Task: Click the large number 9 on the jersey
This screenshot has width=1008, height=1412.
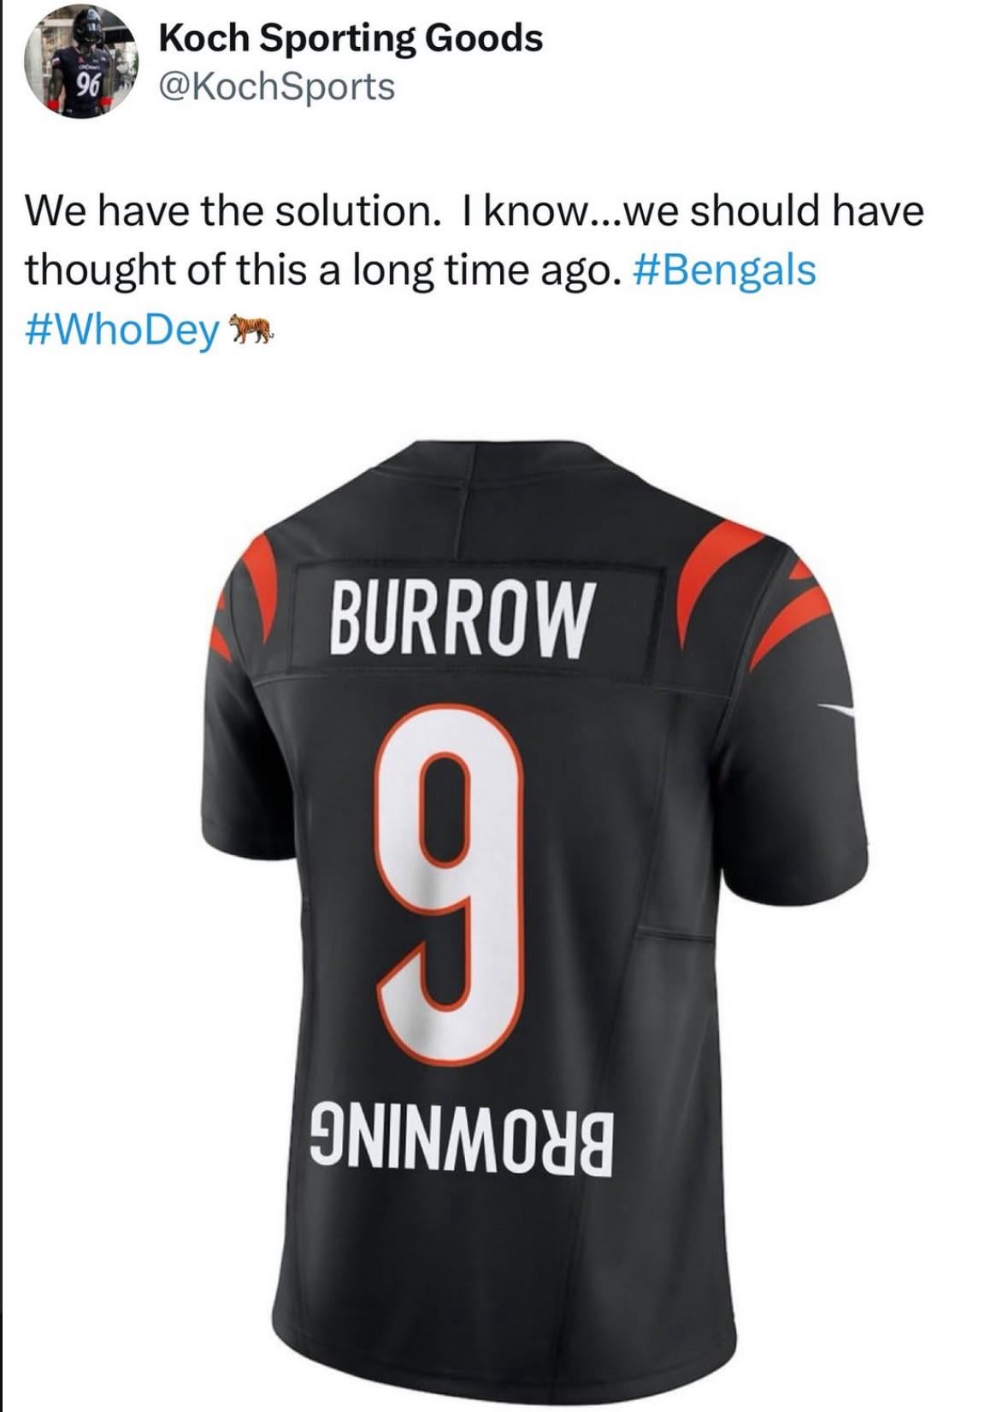Action: [x=451, y=885]
